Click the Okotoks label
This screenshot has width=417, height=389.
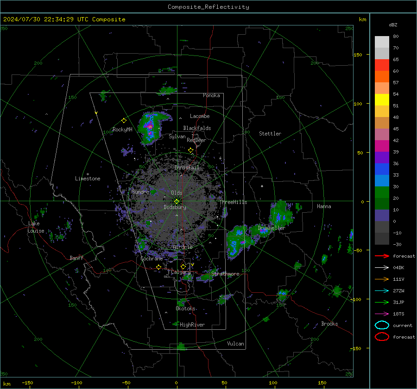(x=185, y=309)
